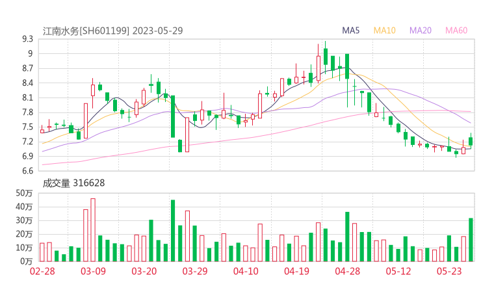Select the 7.2 price axis label
Screen dimensions: 481x286
point(27,142)
